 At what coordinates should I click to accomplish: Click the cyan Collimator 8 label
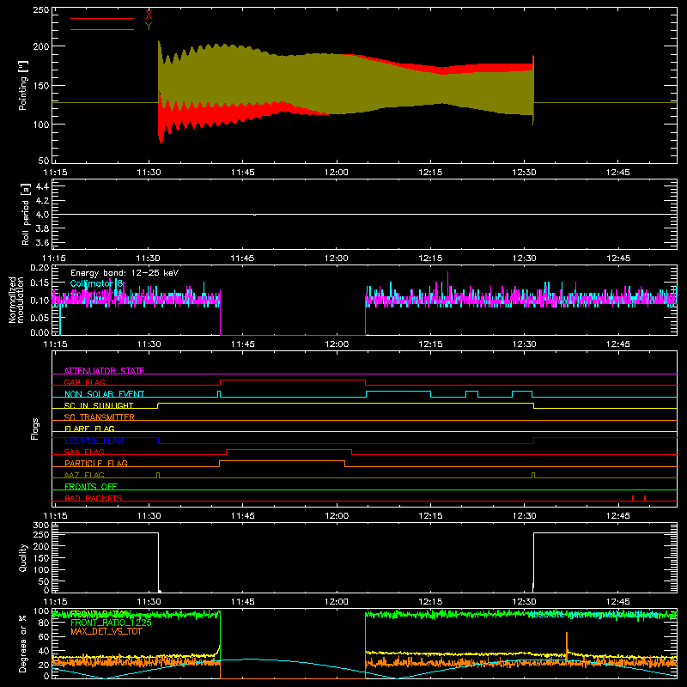click(96, 284)
